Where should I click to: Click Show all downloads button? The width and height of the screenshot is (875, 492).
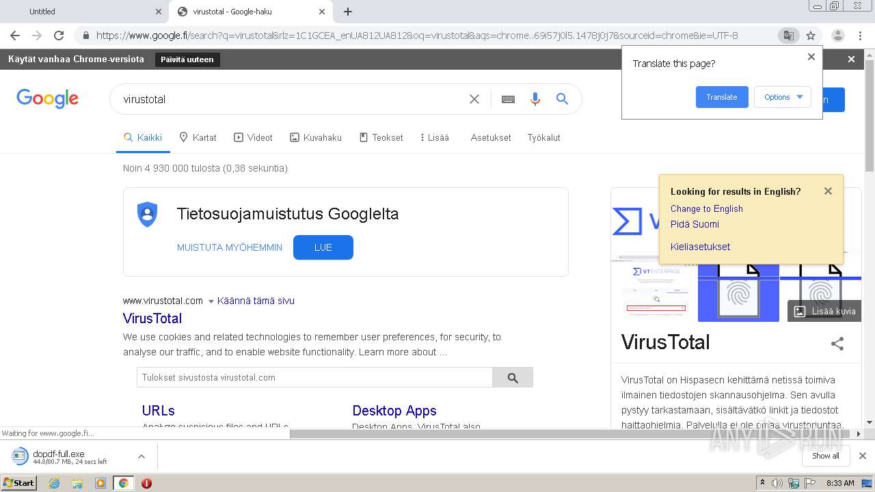pos(826,456)
